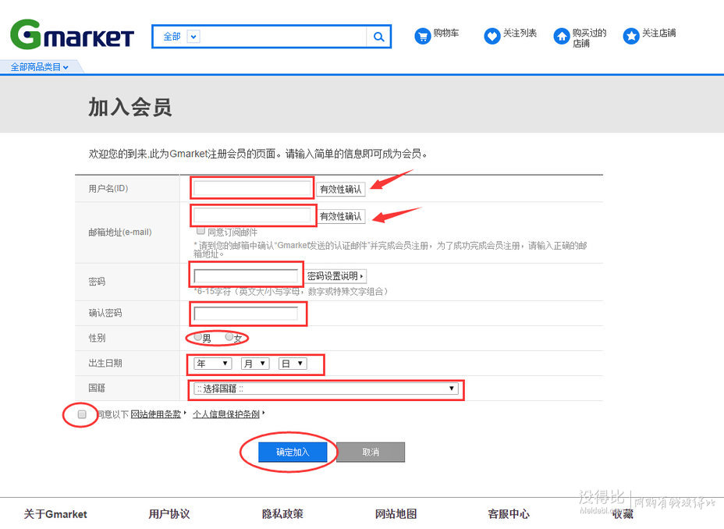Open the shopping cart 购物车 icon
Viewport: 724px width, 529px height.
coord(423,36)
